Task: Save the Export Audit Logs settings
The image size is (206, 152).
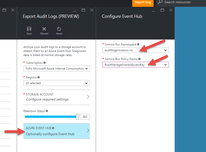Action: pyautogui.click(x=29, y=31)
